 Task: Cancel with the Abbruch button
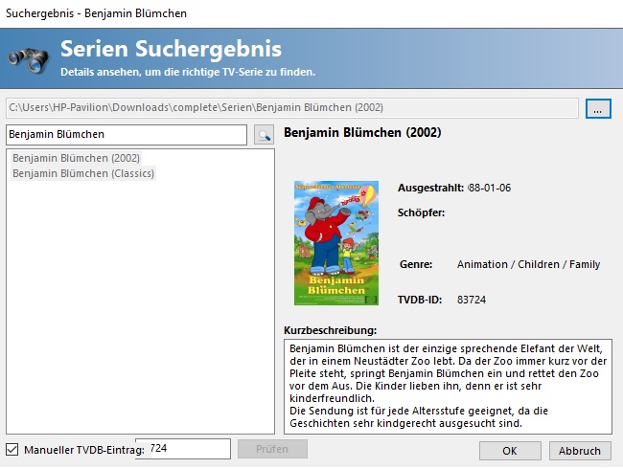tap(580, 451)
